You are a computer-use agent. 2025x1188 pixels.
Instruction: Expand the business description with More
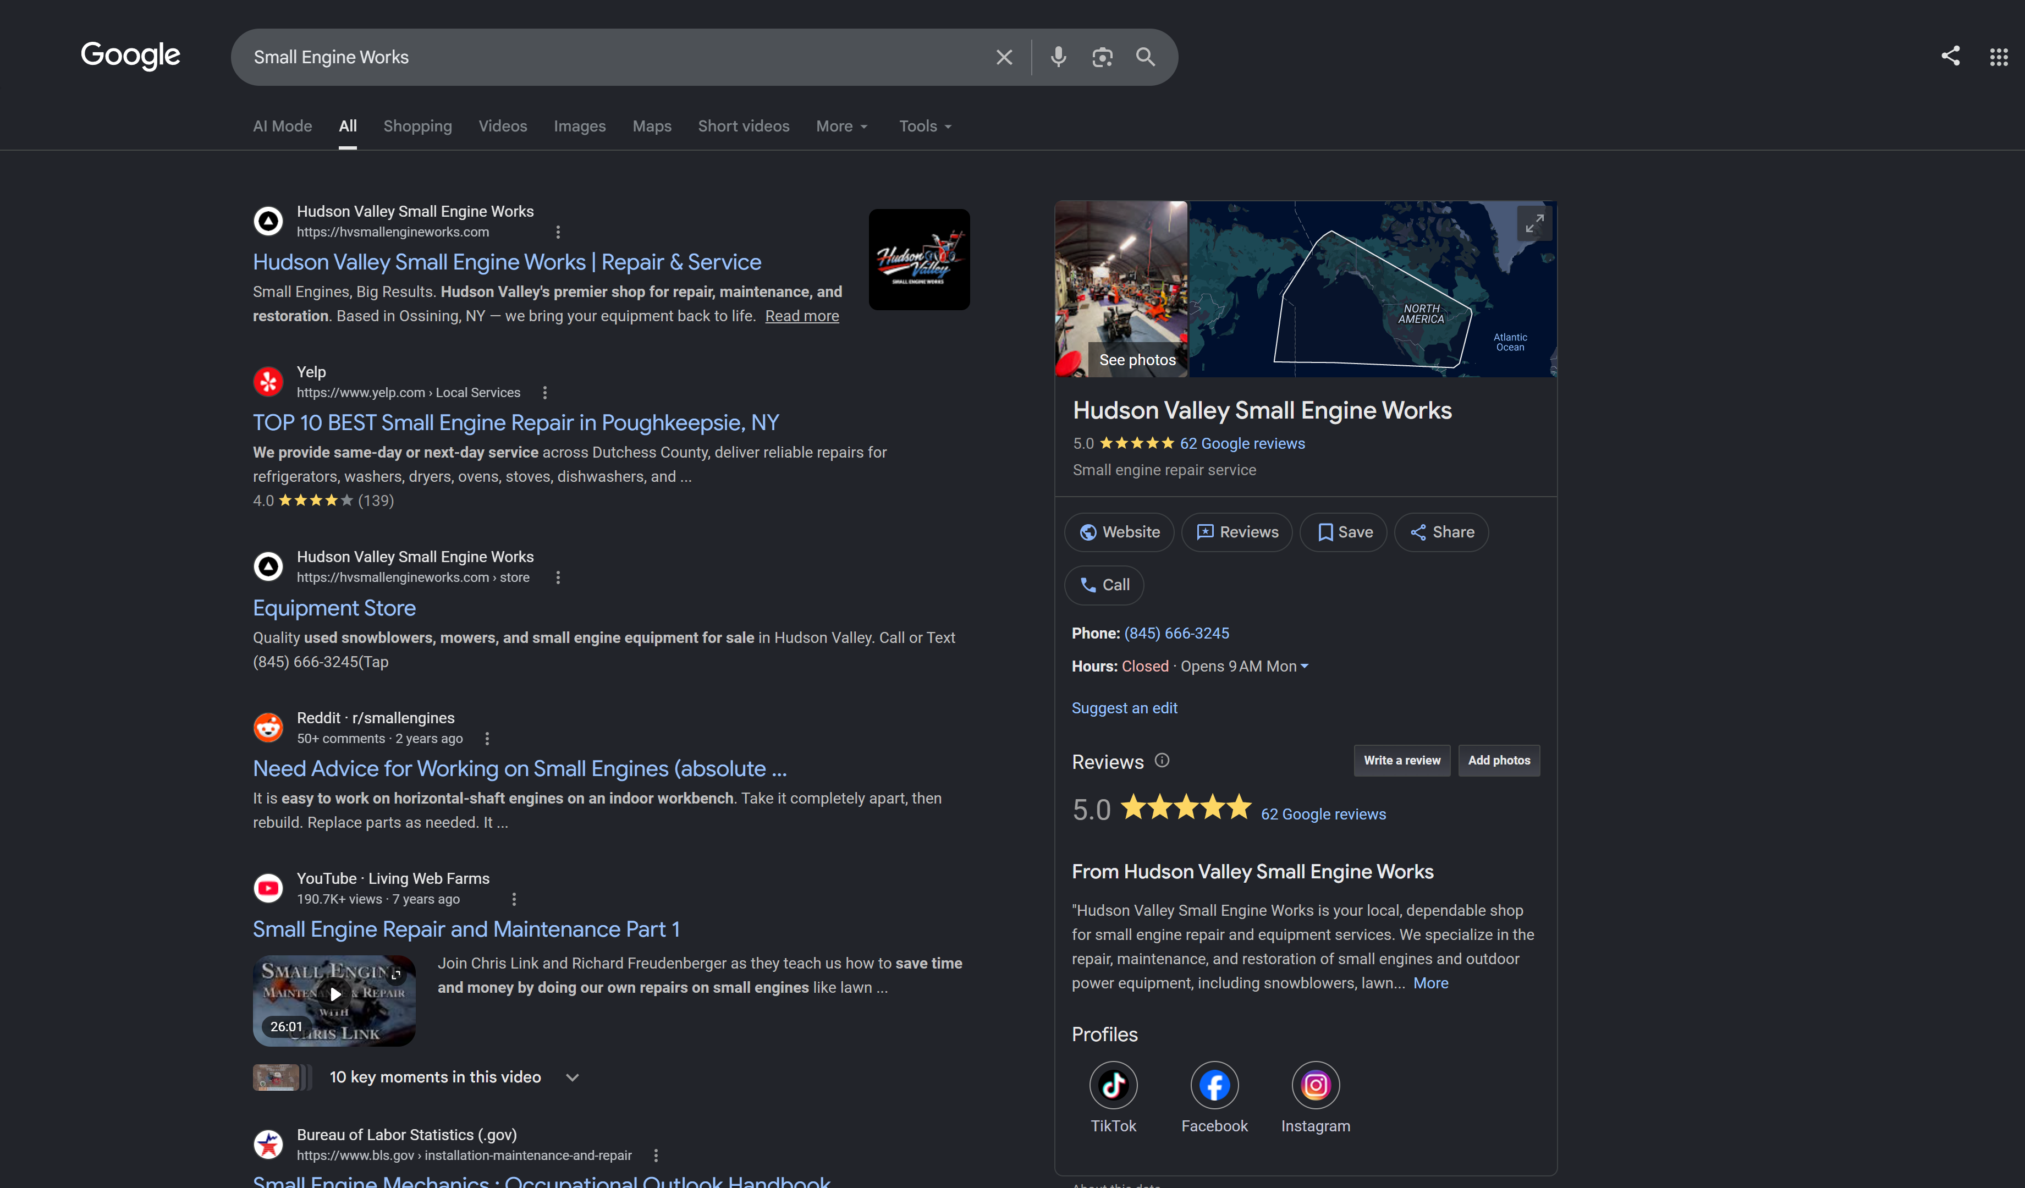1430,983
